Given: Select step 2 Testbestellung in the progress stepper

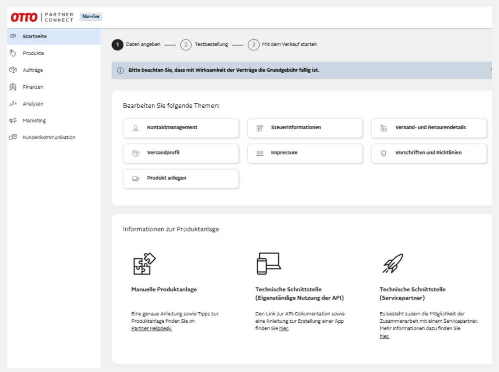Looking at the screenshot, I should (x=186, y=44).
